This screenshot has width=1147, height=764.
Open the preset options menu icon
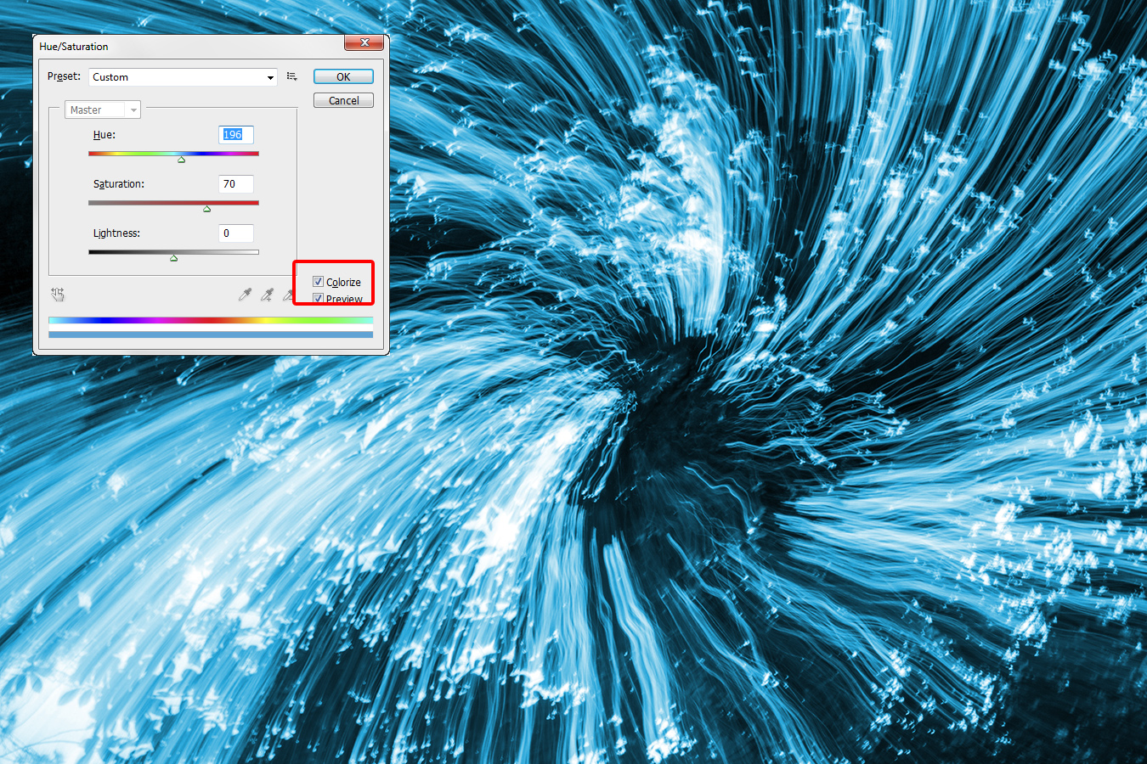pos(292,76)
